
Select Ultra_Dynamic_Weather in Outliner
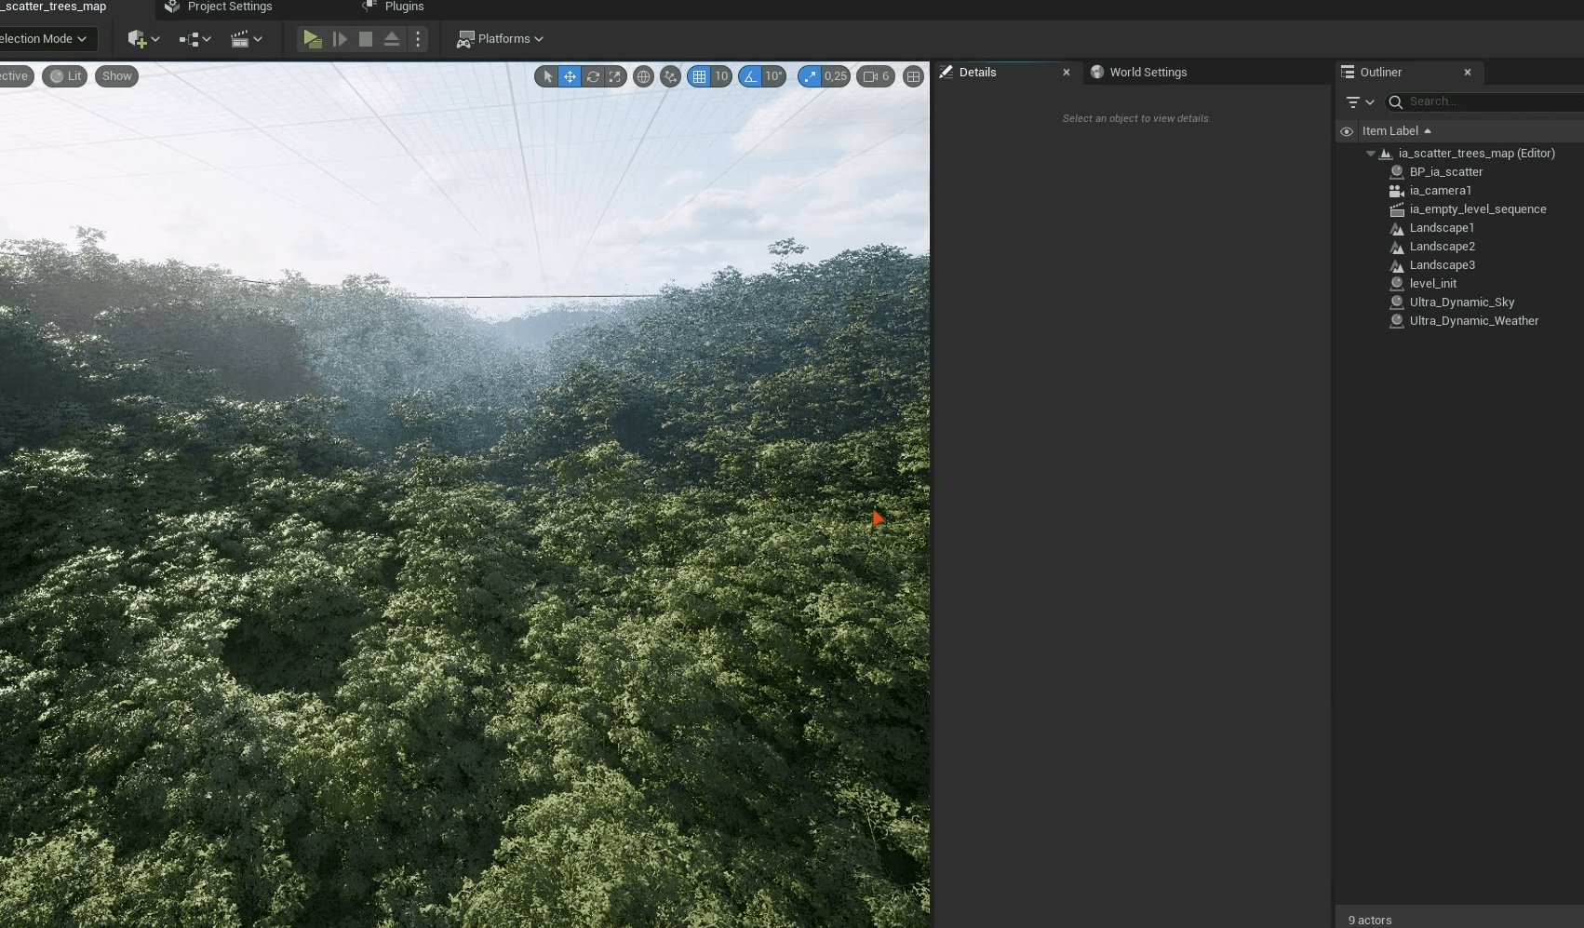[1474, 321]
